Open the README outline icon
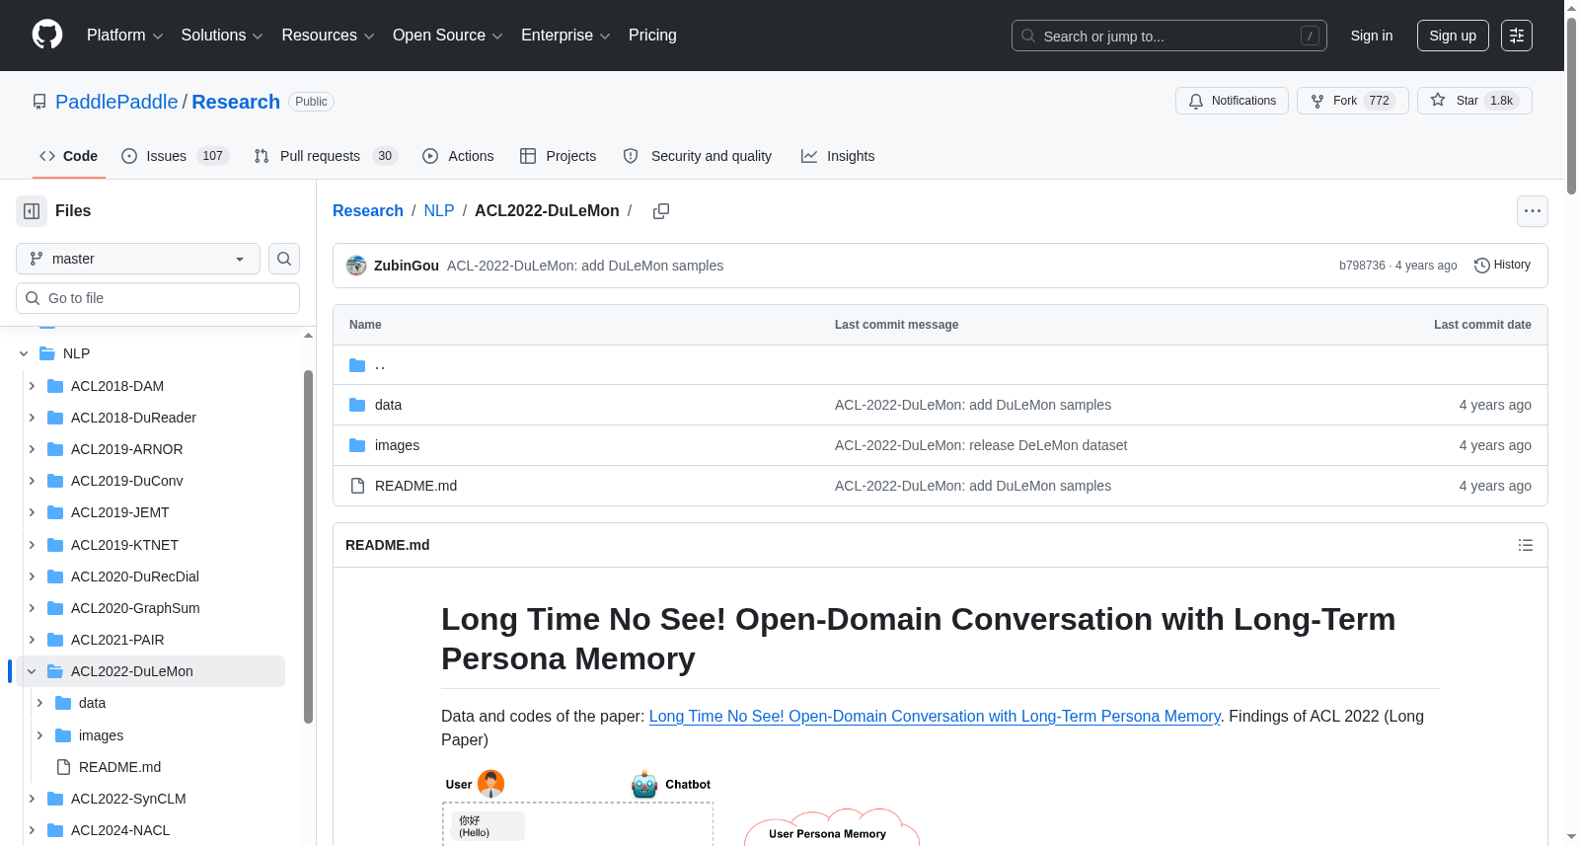Screen dimensions: 1579x846 coord(1526,545)
